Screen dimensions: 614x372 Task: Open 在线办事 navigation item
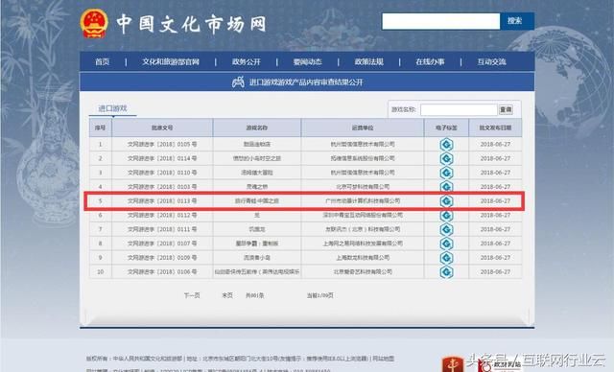click(430, 61)
